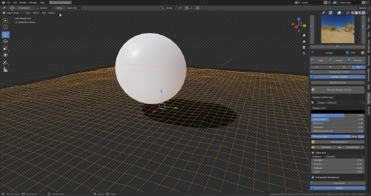Select the Annotate pencil tool
This screenshot has height=196, width=371.
coord(5,63)
